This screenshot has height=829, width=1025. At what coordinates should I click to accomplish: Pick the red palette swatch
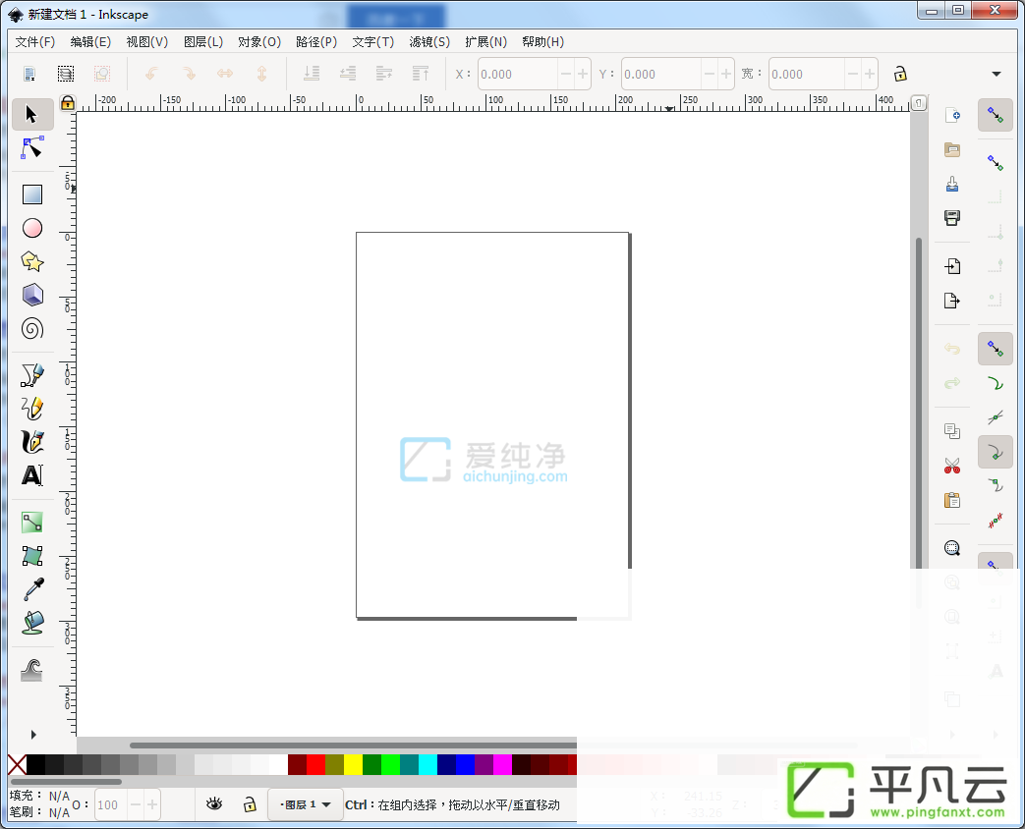click(315, 764)
